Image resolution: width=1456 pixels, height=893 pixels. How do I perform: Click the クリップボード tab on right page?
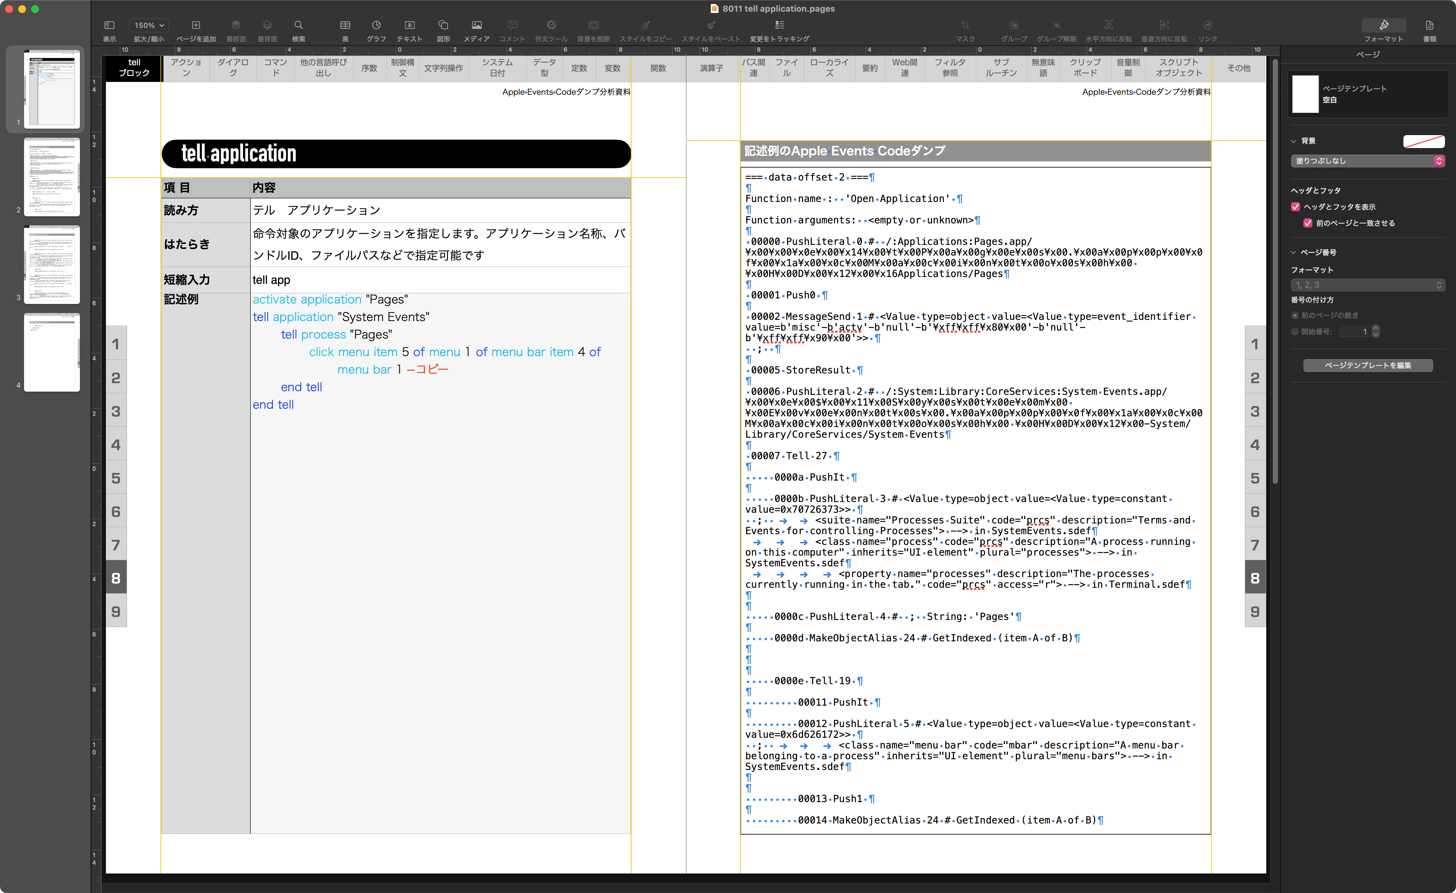pos(1085,68)
